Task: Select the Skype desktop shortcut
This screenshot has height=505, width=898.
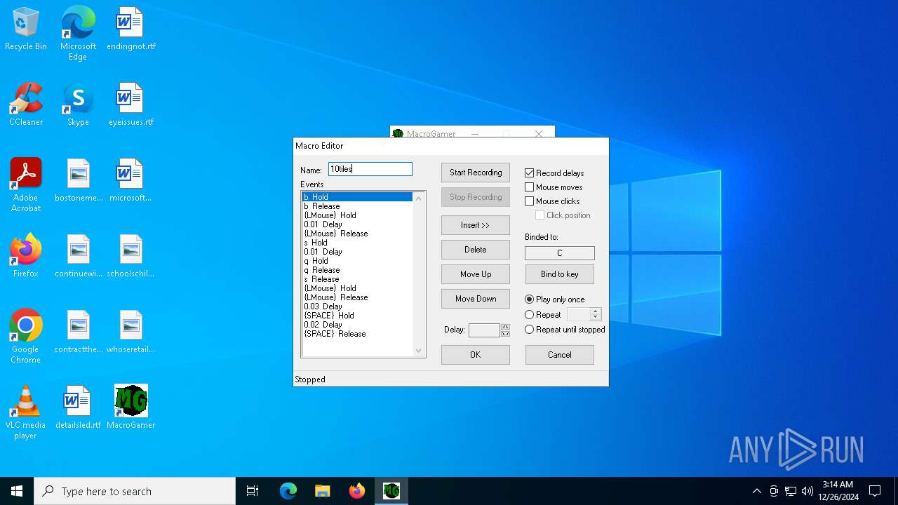Action: click(78, 105)
